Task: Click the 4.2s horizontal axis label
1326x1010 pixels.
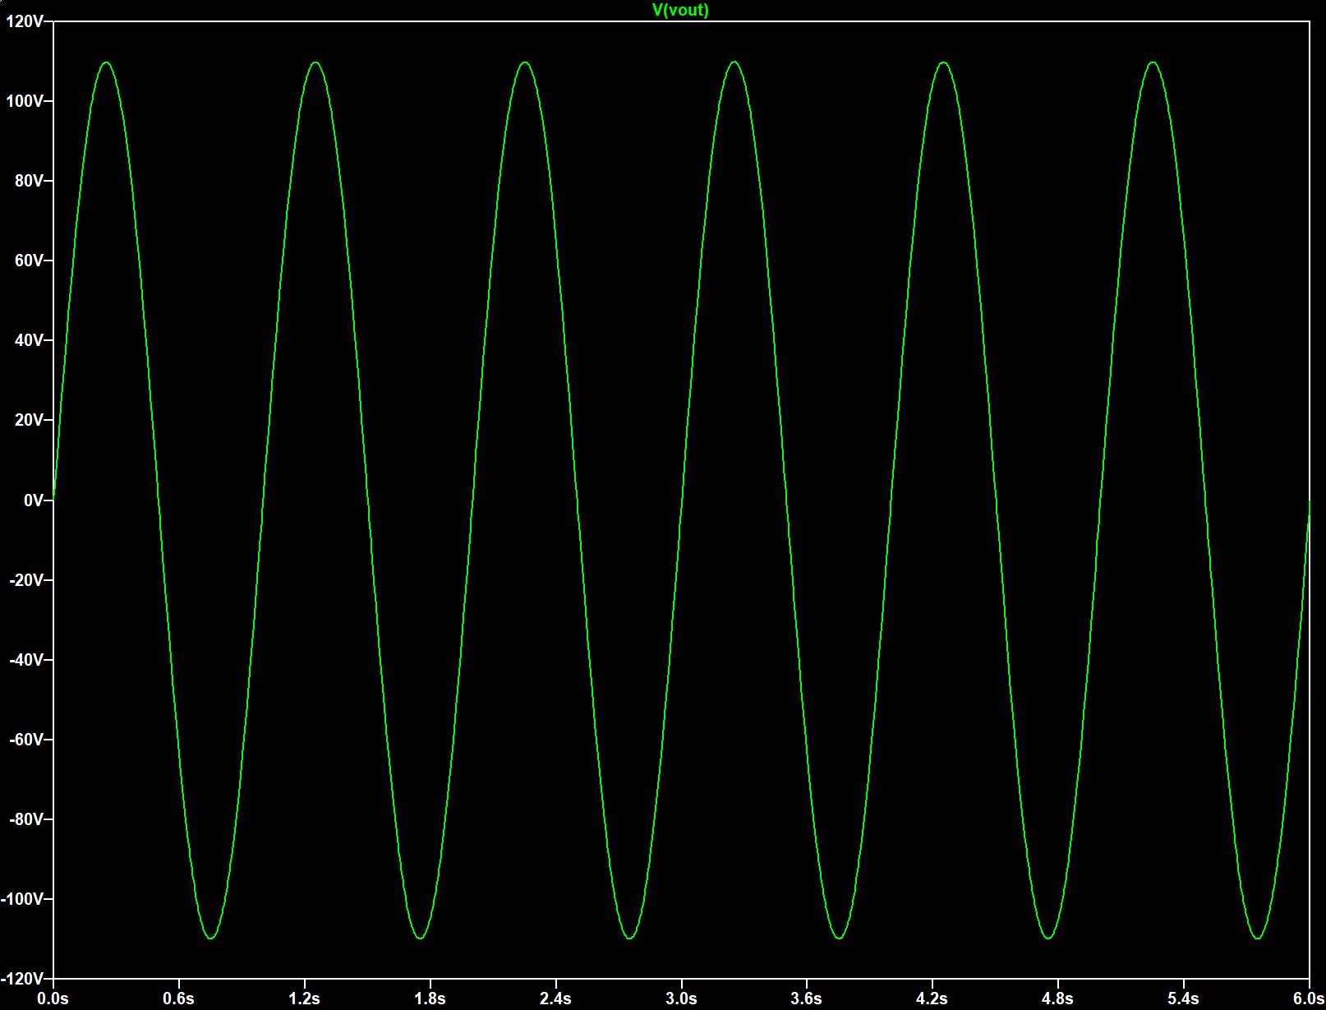Action: click(x=932, y=998)
